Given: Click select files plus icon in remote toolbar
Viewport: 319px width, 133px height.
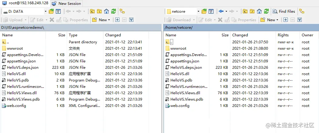Looking at the screenshot, I should (286, 20).
